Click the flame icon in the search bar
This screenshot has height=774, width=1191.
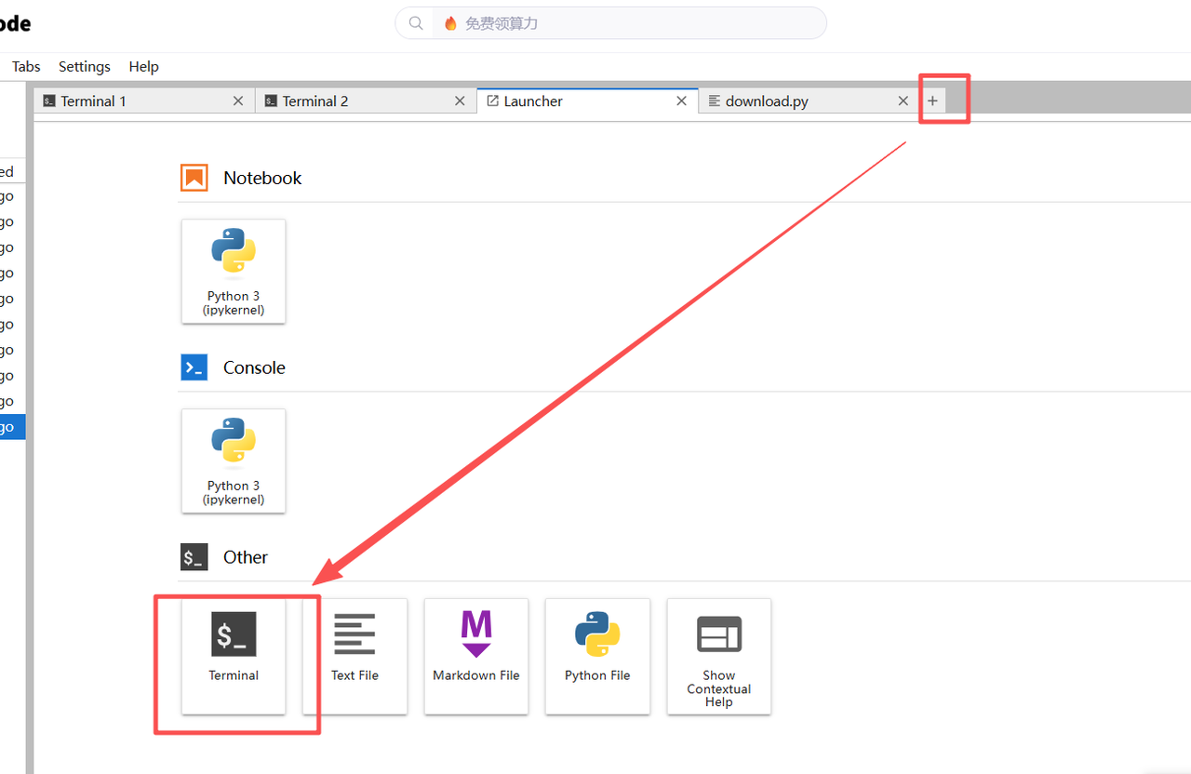click(450, 23)
